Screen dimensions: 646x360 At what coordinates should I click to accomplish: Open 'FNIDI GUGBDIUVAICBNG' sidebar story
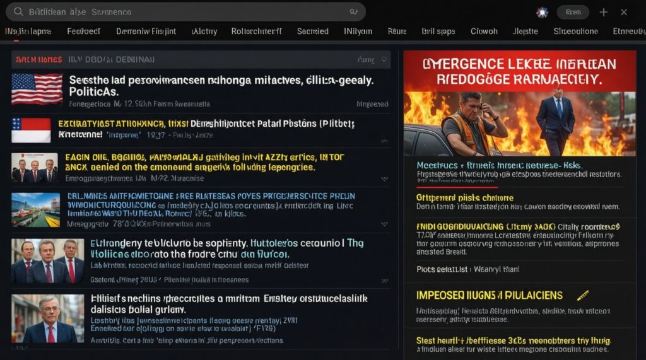pos(518,227)
